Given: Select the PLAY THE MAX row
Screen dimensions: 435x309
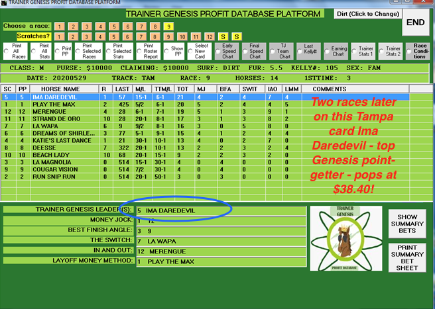Looking at the screenshot, I should 205,105.
